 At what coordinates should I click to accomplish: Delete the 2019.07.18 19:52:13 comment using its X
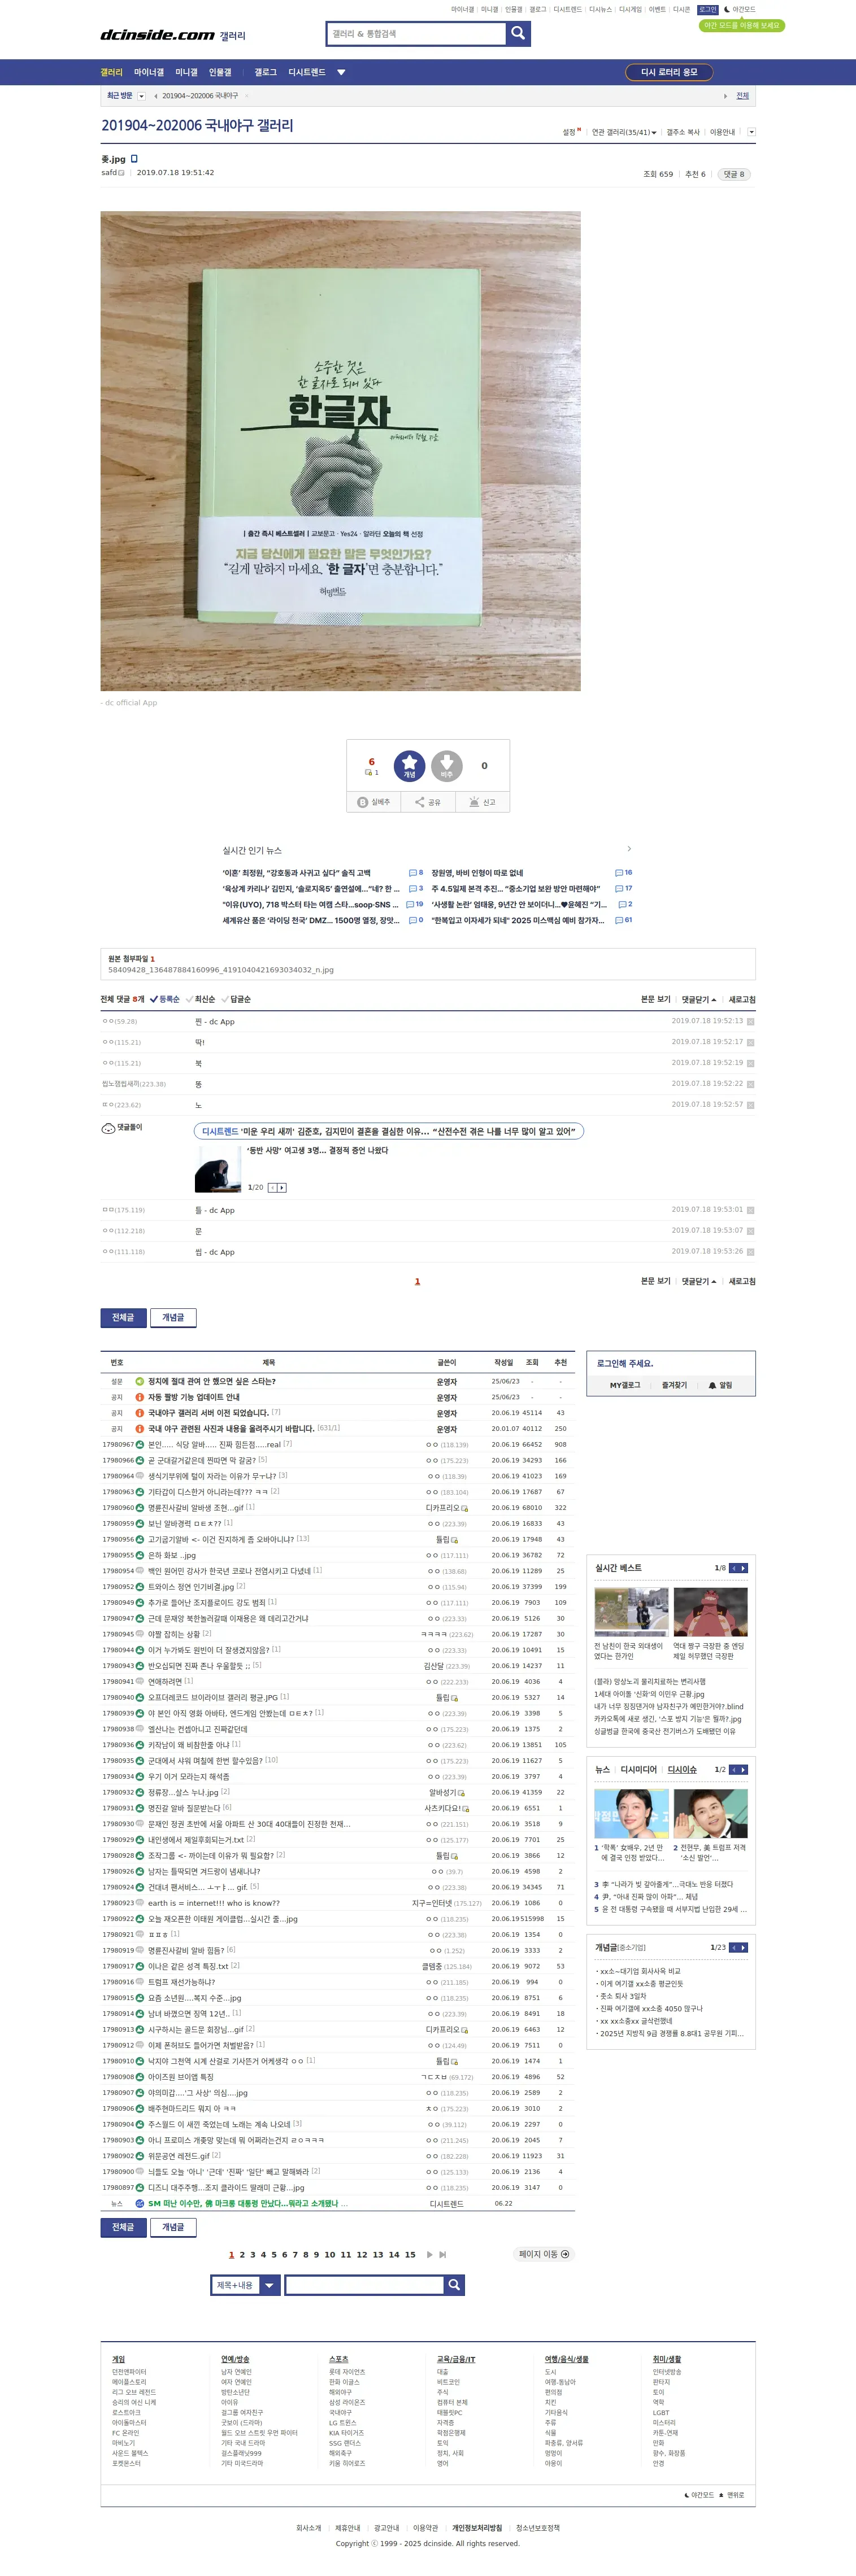(751, 1021)
